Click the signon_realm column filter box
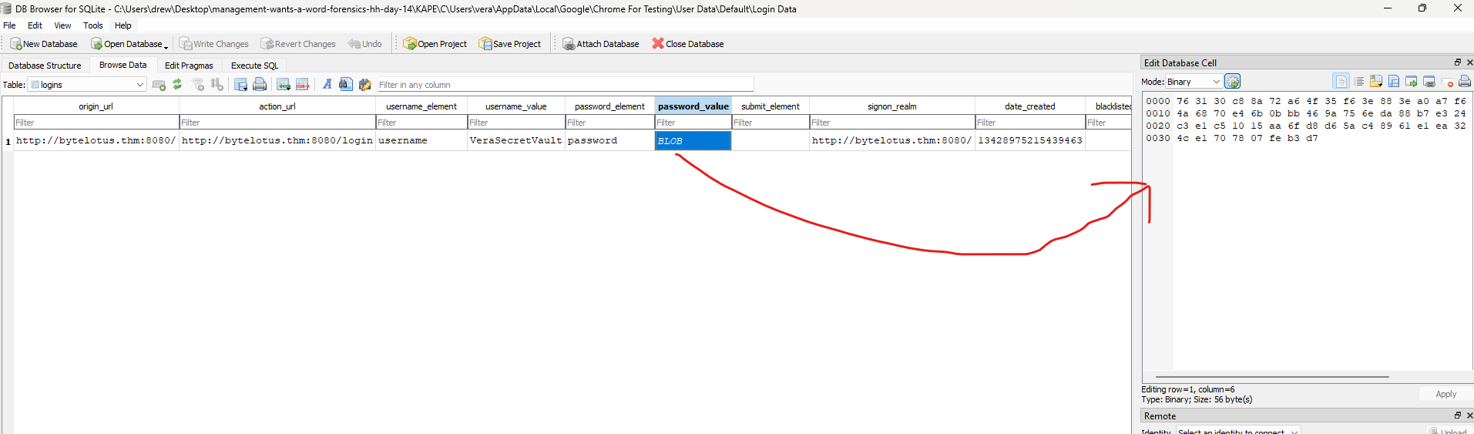The height and width of the screenshot is (434, 1474). tap(892, 123)
